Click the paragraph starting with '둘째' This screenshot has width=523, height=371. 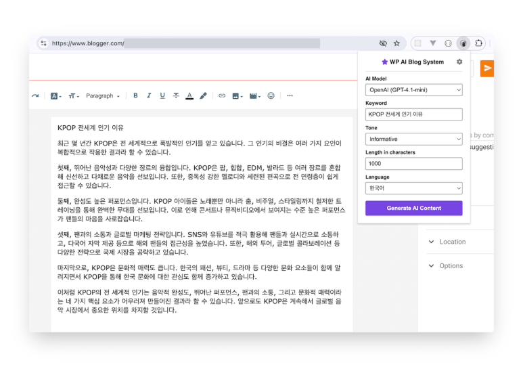tap(201, 210)
